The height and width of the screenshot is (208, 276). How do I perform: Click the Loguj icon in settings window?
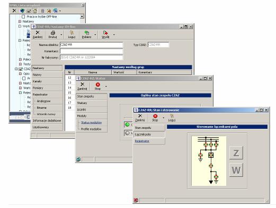pyautogui.click(x=72, y=33)
